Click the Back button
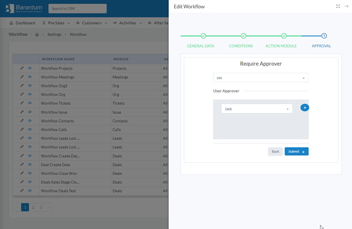The width and height of the screenshot is (352, 229). pyautogui.click(x=275, y=152)
